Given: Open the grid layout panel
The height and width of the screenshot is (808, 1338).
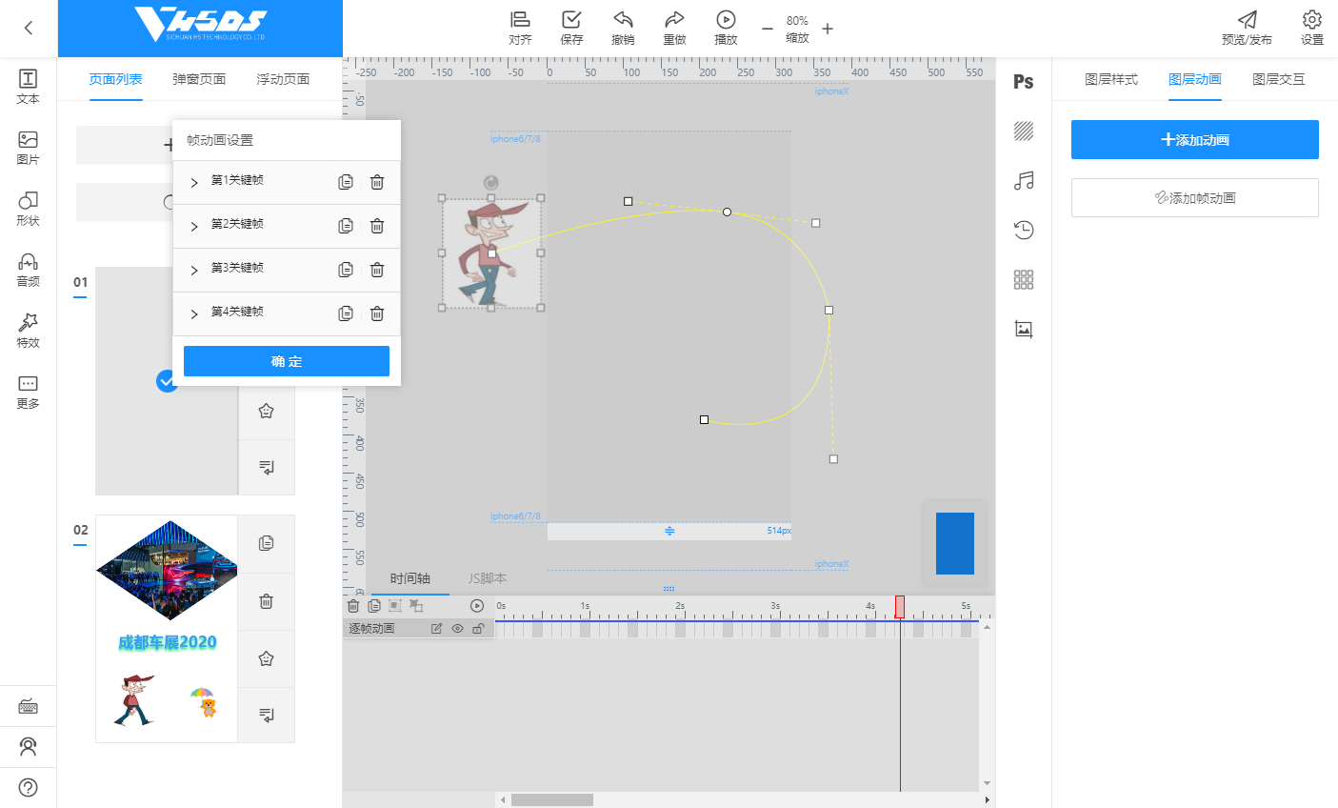Looking at the screenshot, I should (1024, 279).
